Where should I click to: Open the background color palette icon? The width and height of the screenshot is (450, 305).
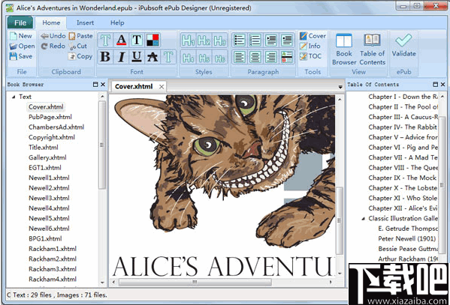click(x=153, y=40)
